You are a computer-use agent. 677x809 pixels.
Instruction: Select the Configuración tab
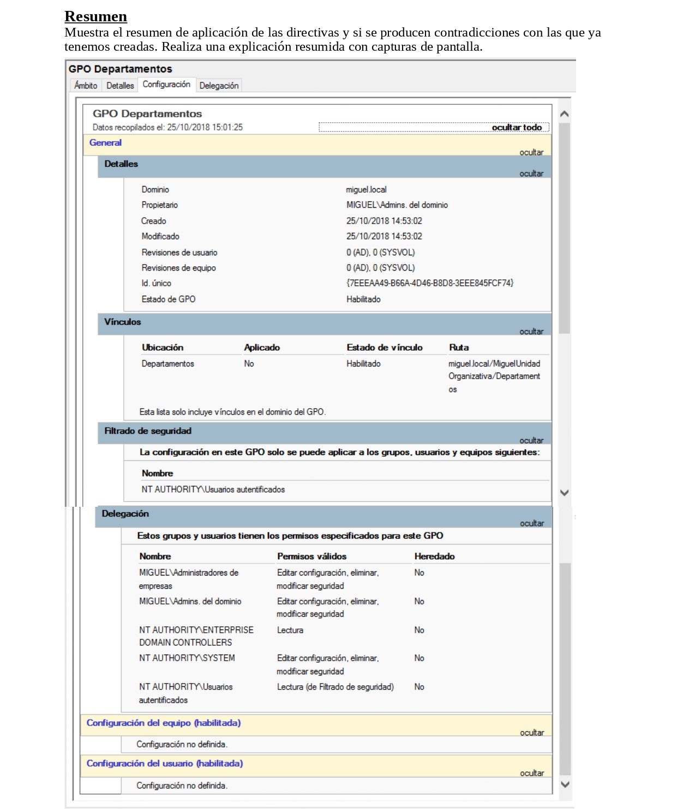click(166, 85)
